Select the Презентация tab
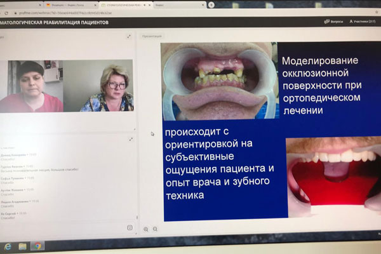Screen dimensions: 381x254 [151, 36]
